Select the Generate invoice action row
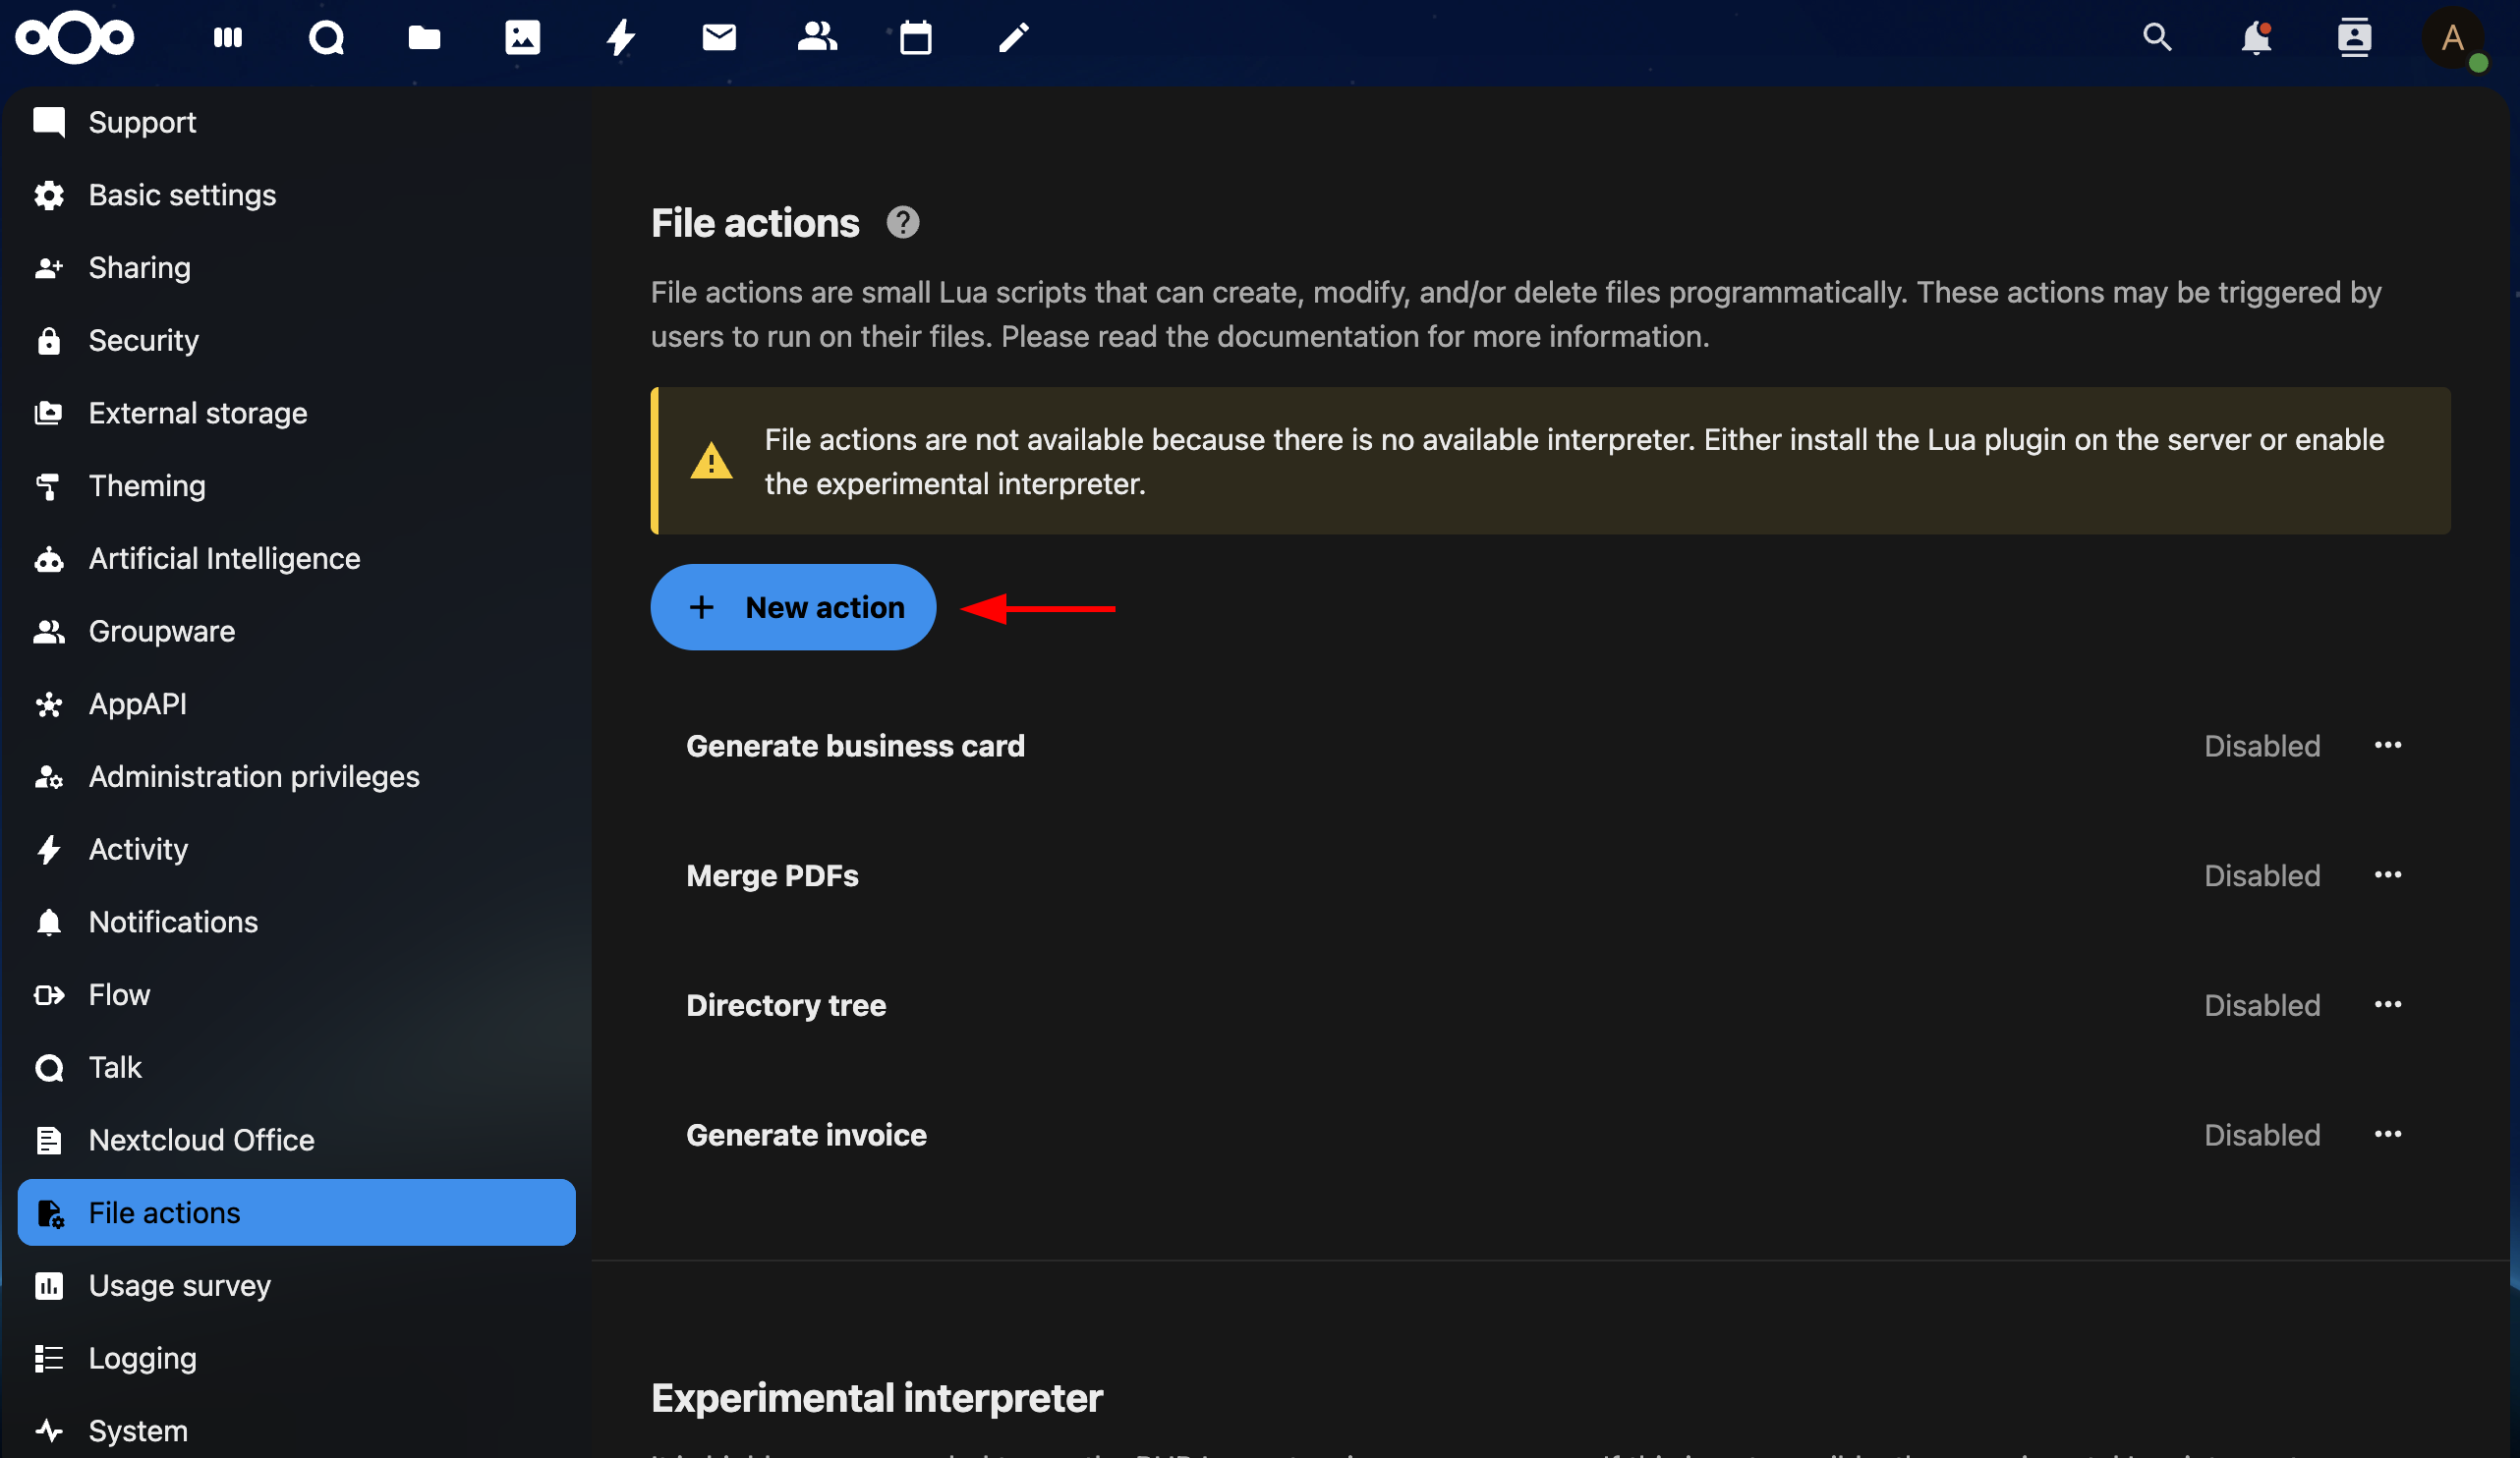Image resolution: width=2520 pixels, height=1458 pixels. click(1550, 1135)
